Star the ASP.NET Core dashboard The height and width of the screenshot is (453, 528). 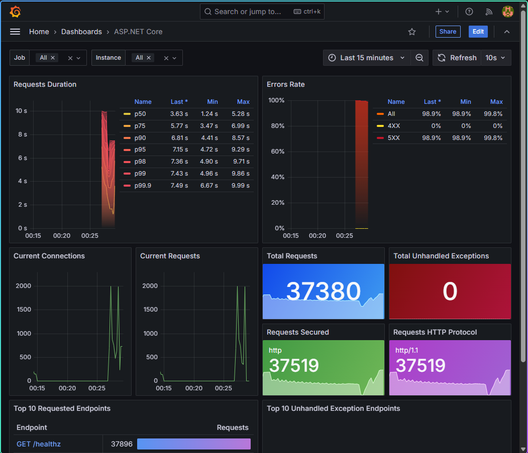pos(412,32)
